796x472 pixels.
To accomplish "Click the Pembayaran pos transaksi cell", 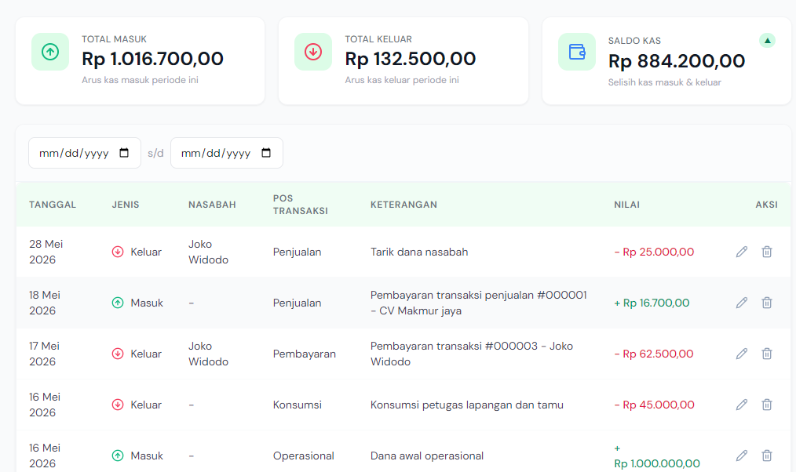I will 305,354.
